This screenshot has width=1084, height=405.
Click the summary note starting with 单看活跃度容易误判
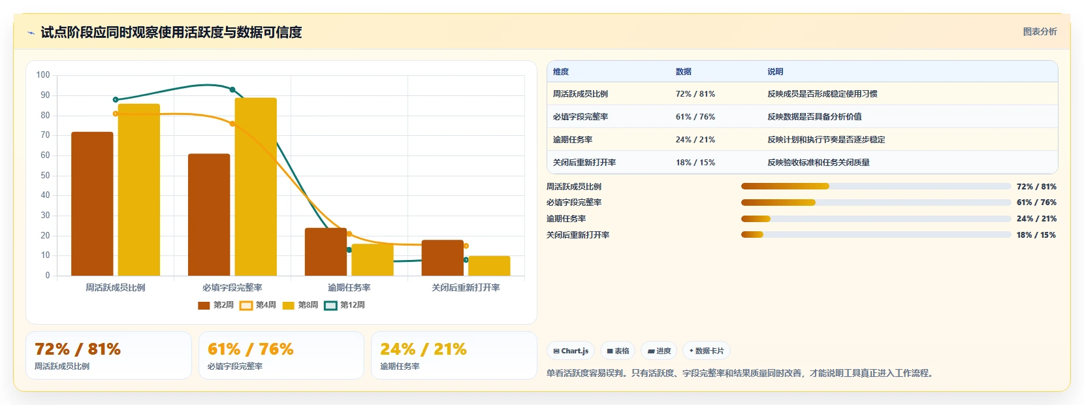[741, 374]
